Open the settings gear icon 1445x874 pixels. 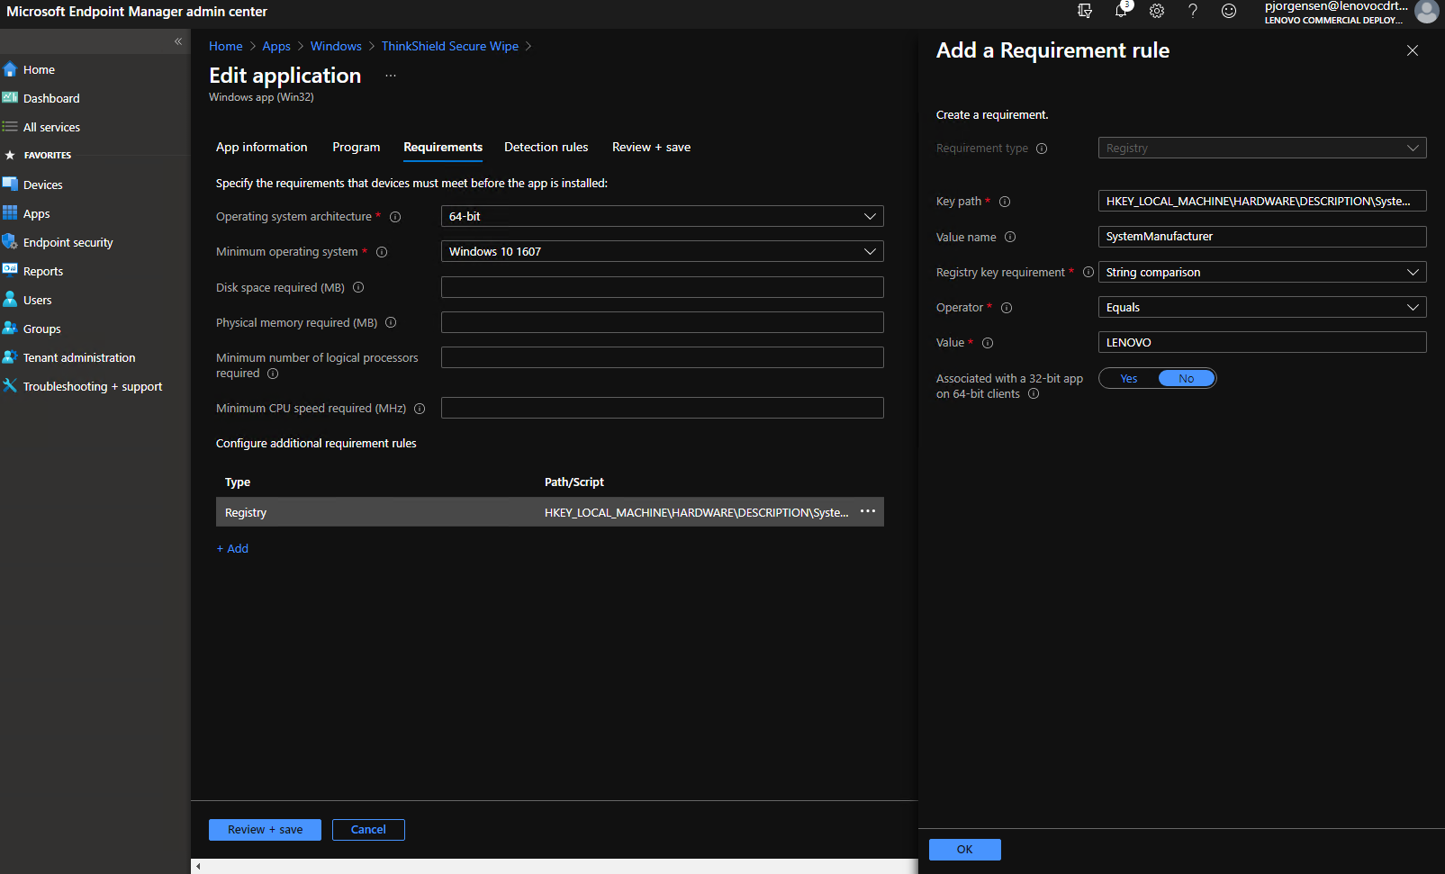point(1157,11)
